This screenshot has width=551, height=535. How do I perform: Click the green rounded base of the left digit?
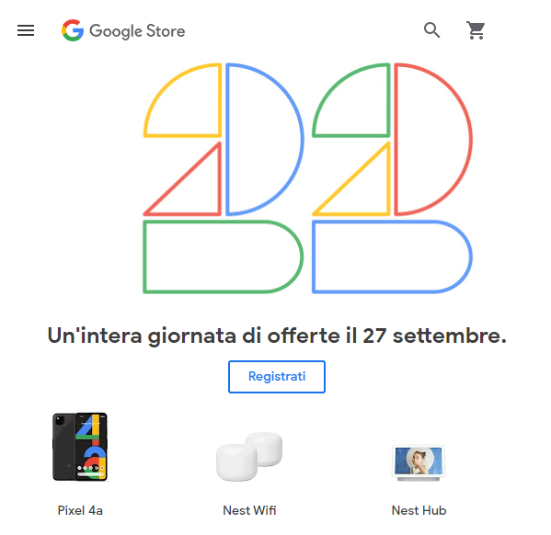[x=223, y=256]
